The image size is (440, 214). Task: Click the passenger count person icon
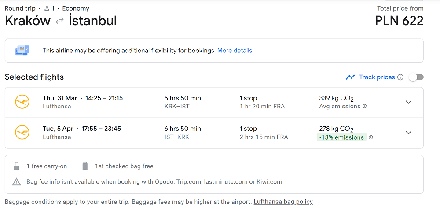47,8
